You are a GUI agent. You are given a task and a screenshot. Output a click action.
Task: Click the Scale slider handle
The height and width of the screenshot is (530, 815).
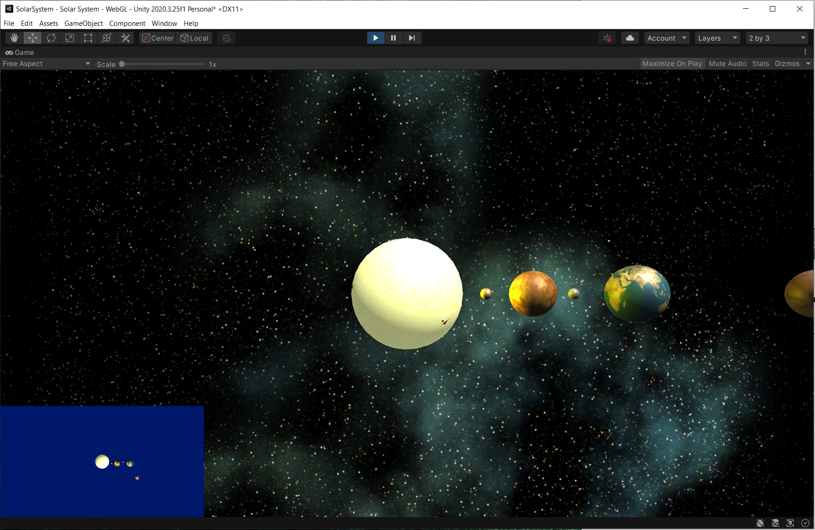122,64
